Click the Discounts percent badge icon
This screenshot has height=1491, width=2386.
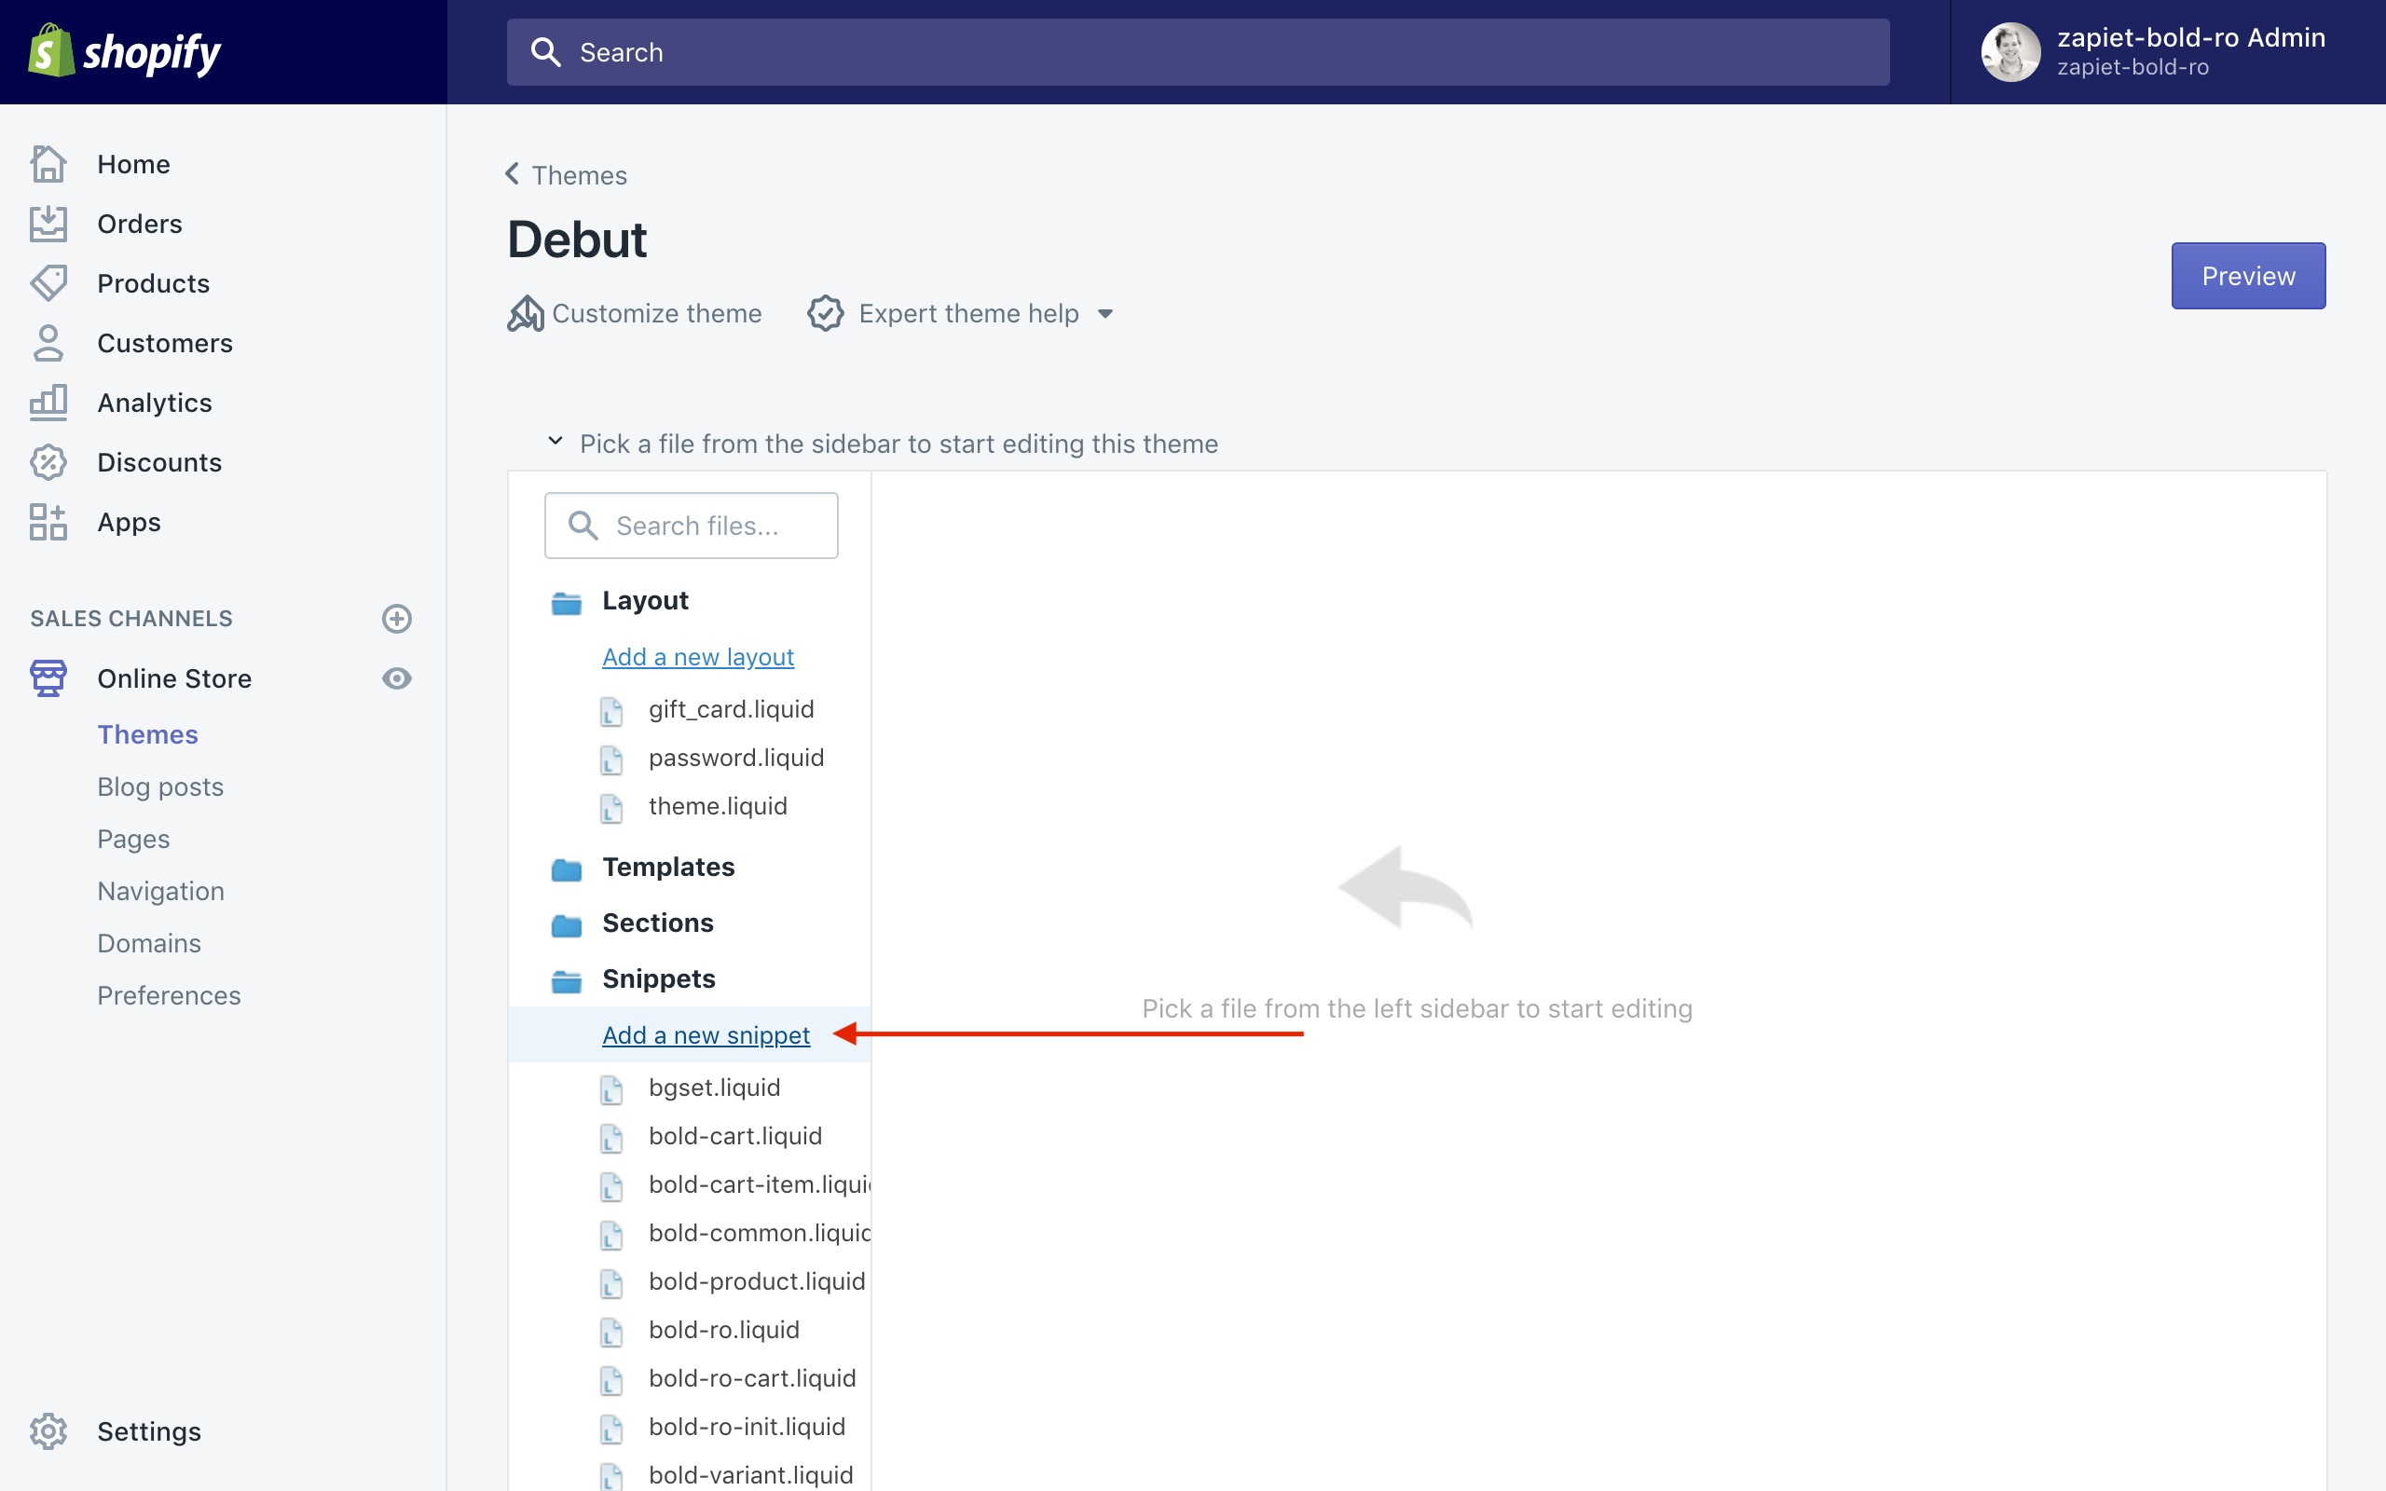click(x=48, y=462)
